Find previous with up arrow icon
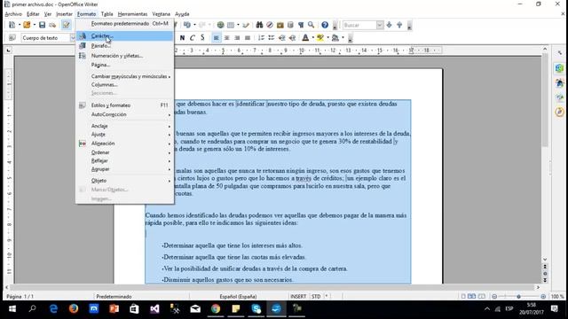Viewport: 568px width, 319px height. [x=399, y=25]
